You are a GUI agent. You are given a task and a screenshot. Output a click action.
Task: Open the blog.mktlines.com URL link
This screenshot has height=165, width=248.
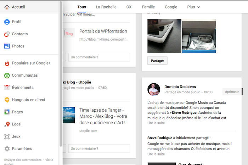click(x=104, y=40)
